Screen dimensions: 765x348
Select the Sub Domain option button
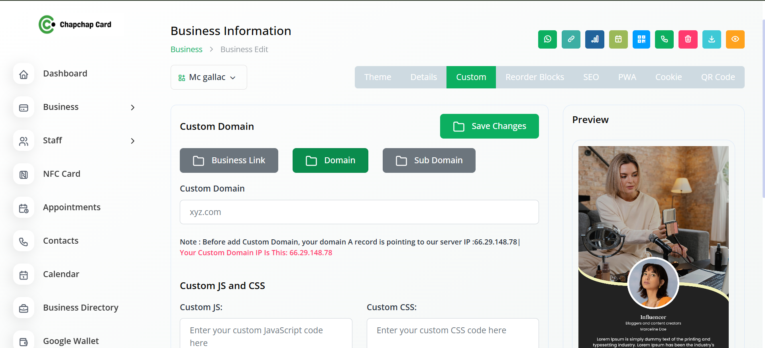(x=429, y=160)
